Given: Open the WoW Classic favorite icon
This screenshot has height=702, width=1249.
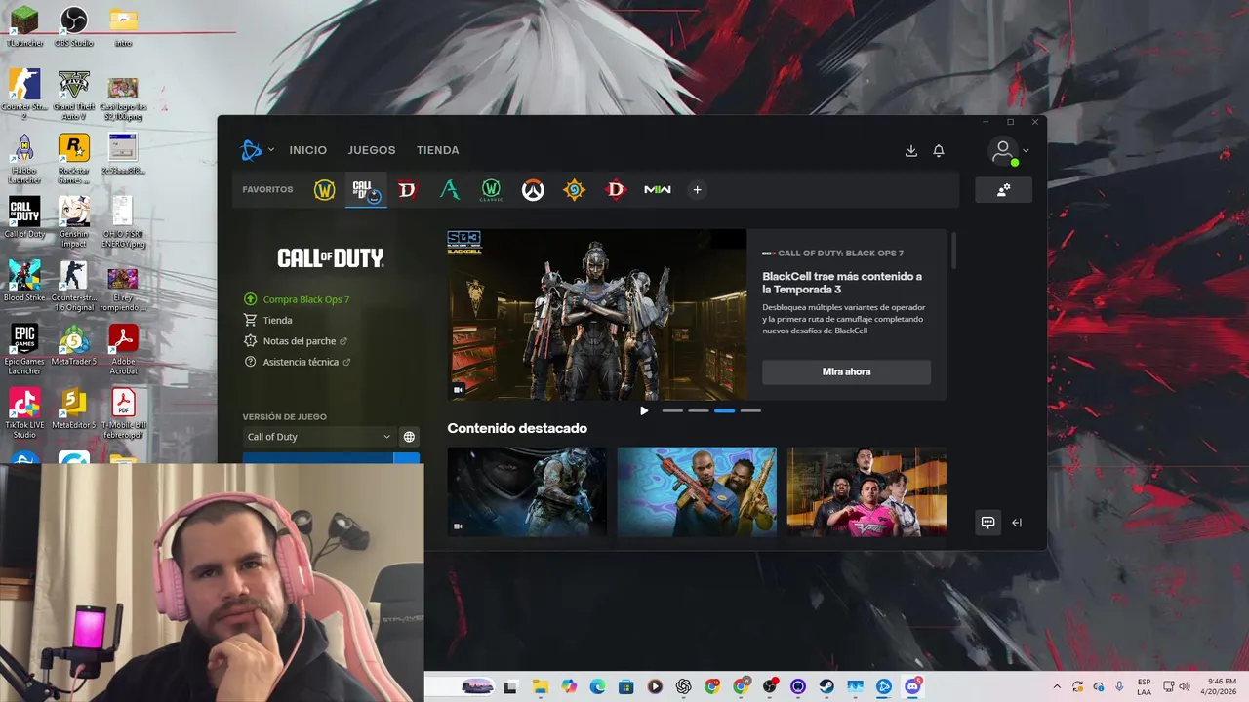Looking at the screenshot, I should [x=491, y=190].
